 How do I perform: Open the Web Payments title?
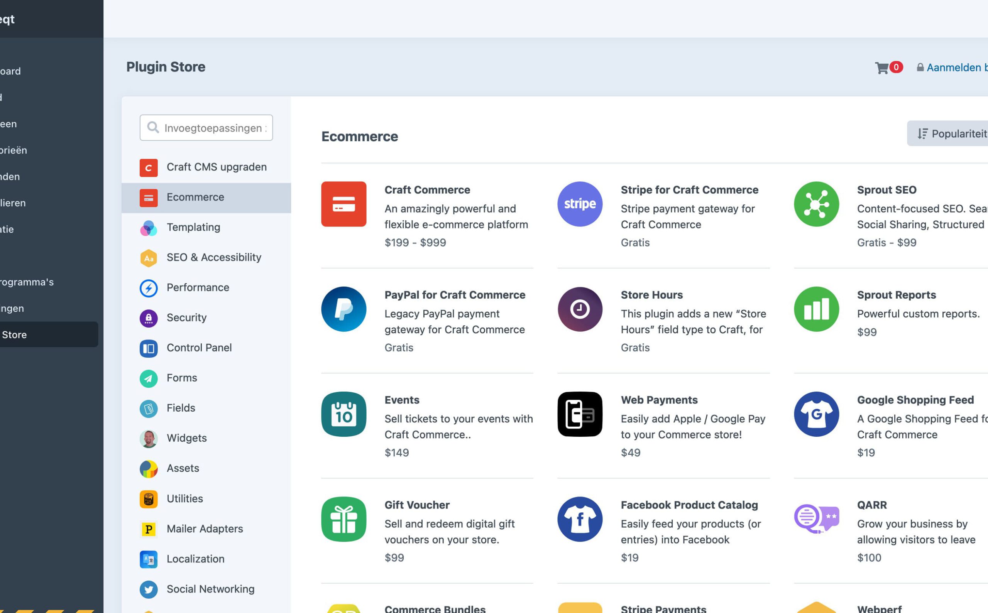coord(659,400)
